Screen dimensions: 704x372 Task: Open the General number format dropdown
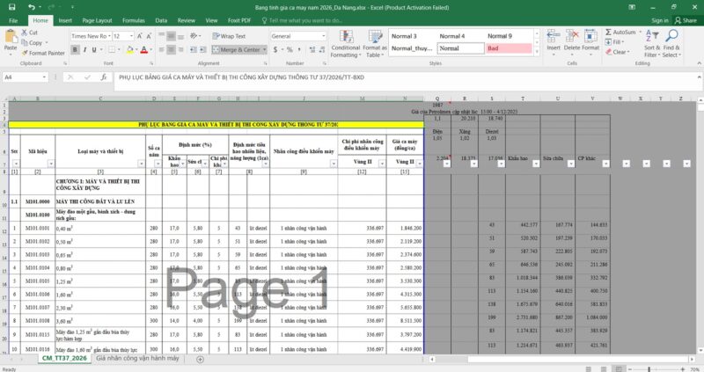(323, 36)
